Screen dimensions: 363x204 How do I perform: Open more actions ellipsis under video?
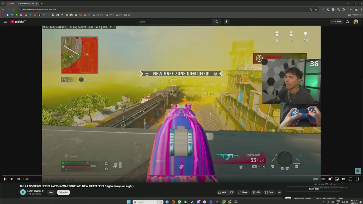pyautogui.click(x=279, y=192)
